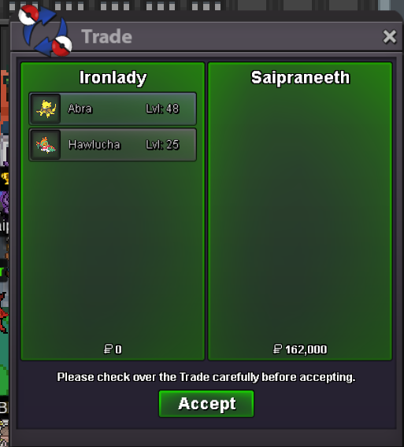Viewport: 404px width, 447px height.
Task: Select the Hawlucha Lvl 25 row
Action: click(x=113, y=145)
